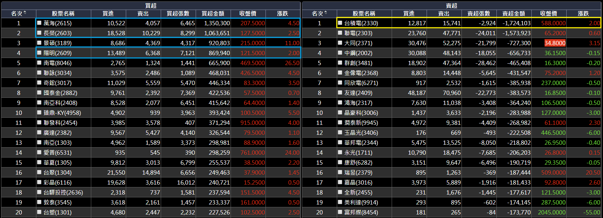
Task: Check the box for 景碩(3189)
Action: click(40, 43)
